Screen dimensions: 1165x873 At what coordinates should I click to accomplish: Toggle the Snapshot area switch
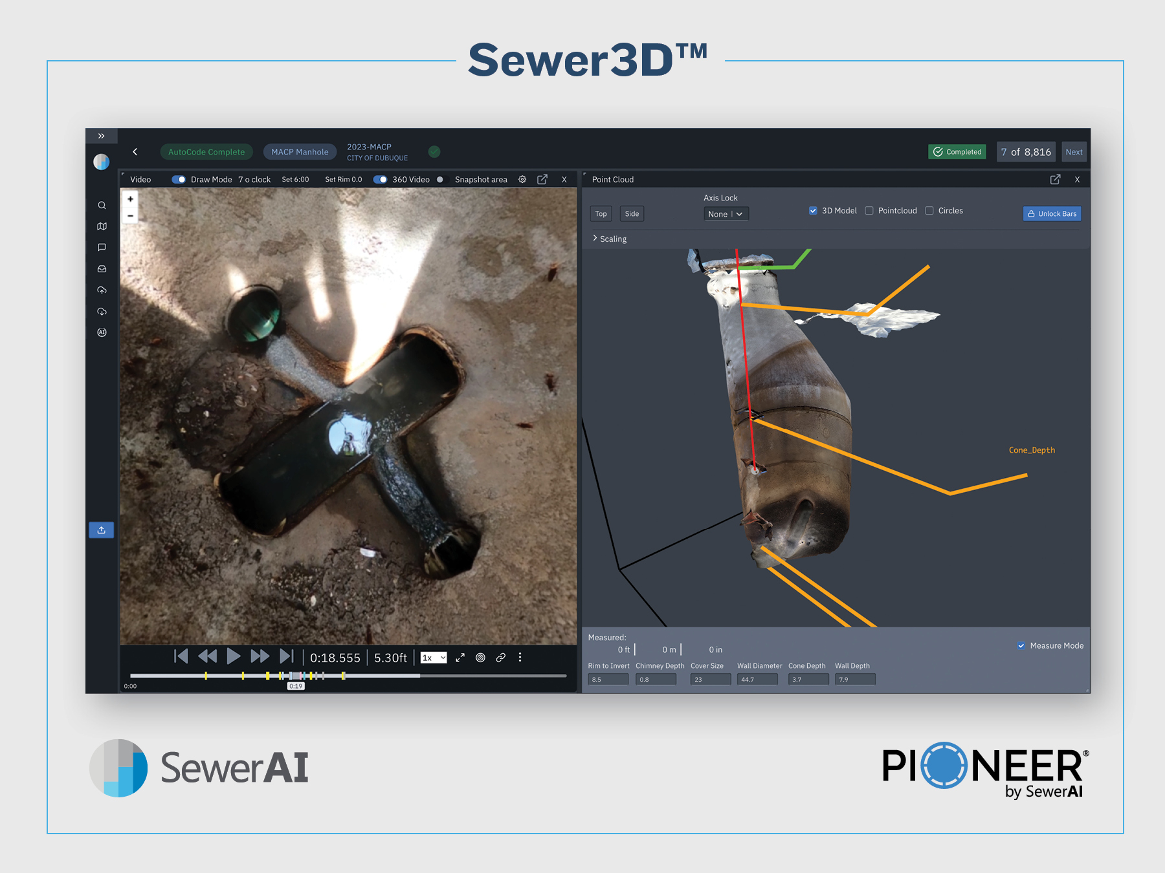pyautogui.click(x=443, y=179)
